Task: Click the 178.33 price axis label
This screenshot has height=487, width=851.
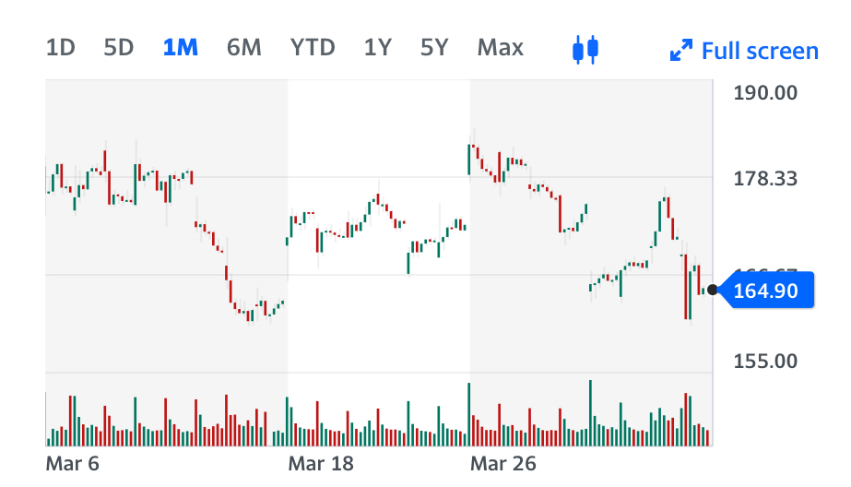Action: point(765,178)
